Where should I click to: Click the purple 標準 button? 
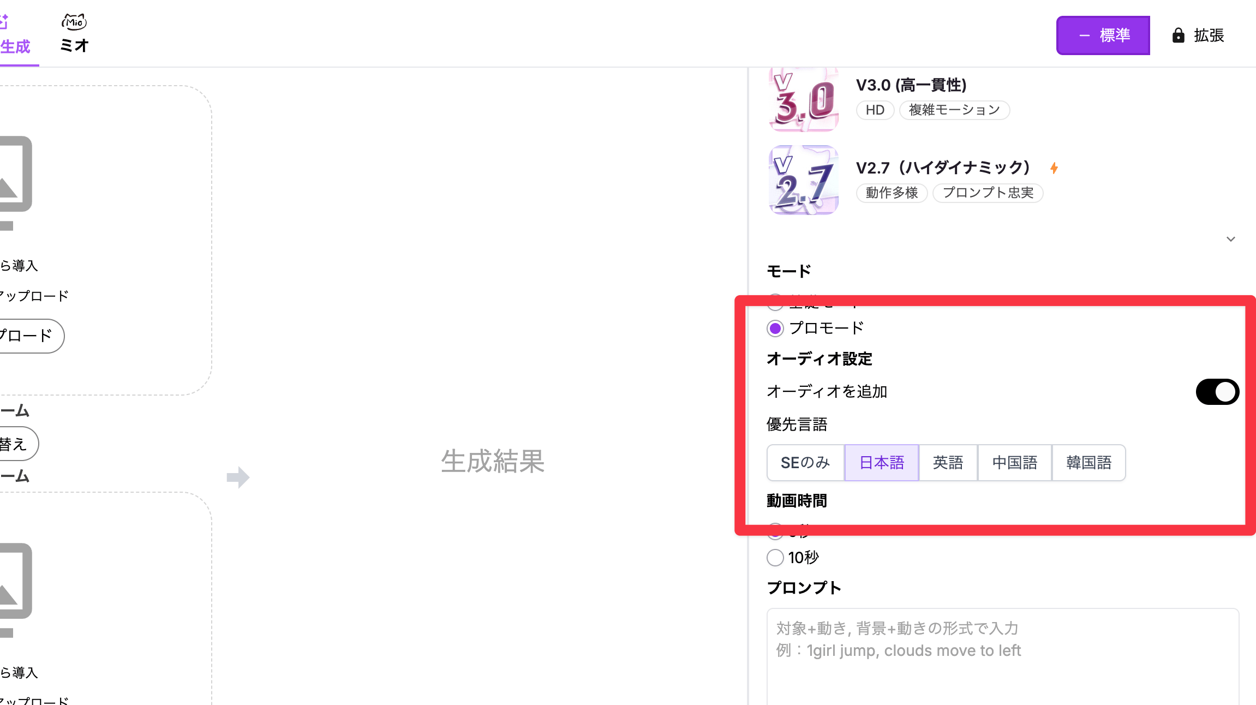[x=1103, y=35]
